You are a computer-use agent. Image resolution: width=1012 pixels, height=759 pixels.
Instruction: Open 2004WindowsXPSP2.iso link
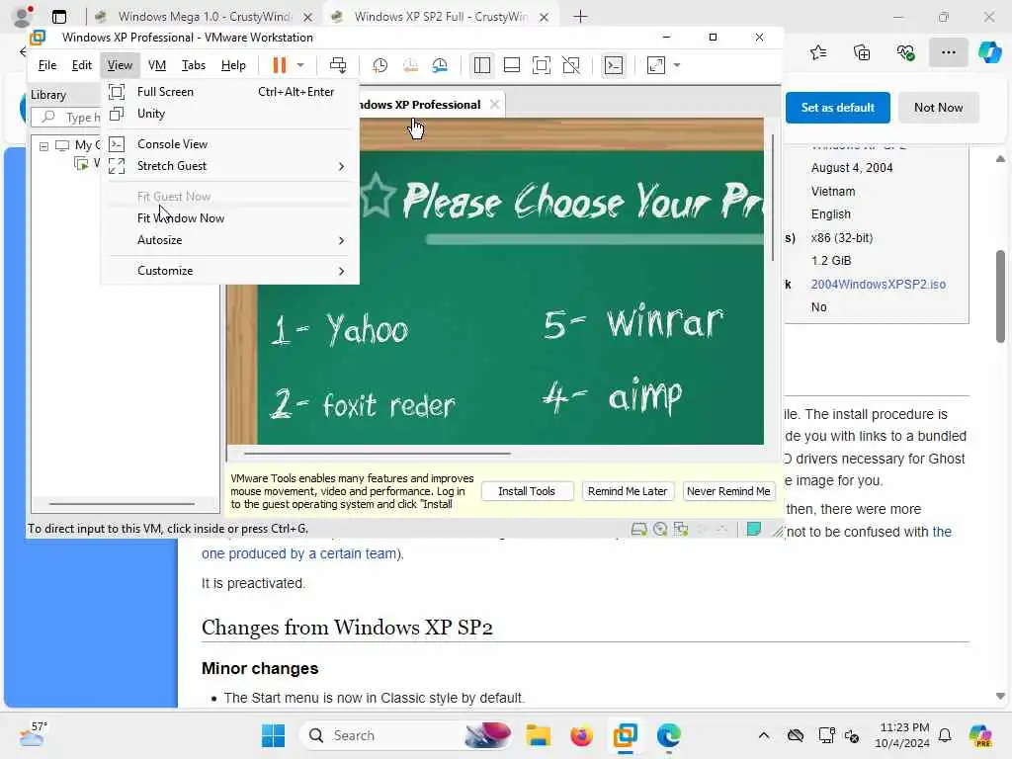[x=878, y=284]
